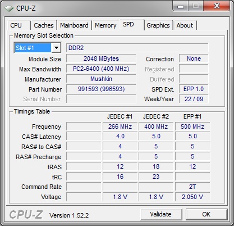
Task: Close the CPU-Z window
Action: (x=217, y=6)
